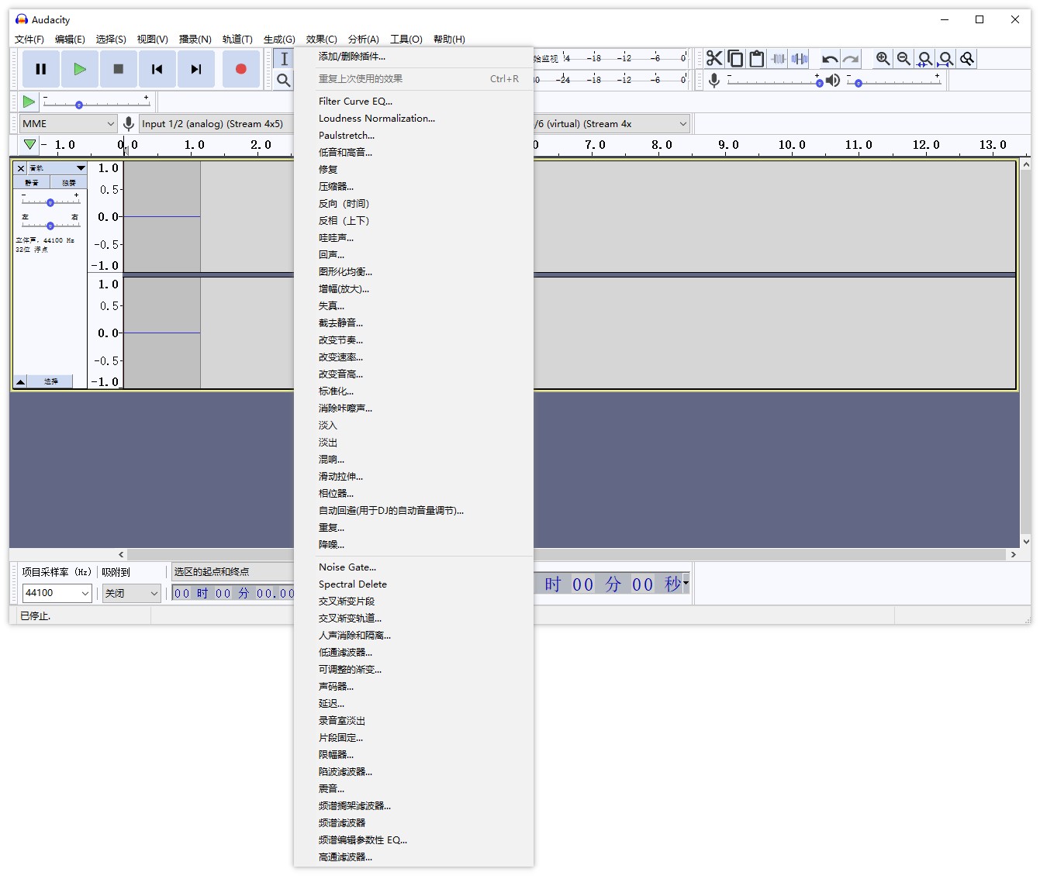Click the Paste clipboard icon
Image resolution: width=1040 pixels, height=879 pixels.
(x=756, y=59)
